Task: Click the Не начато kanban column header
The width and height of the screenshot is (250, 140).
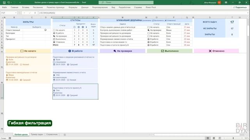Action: pos(28,51)
